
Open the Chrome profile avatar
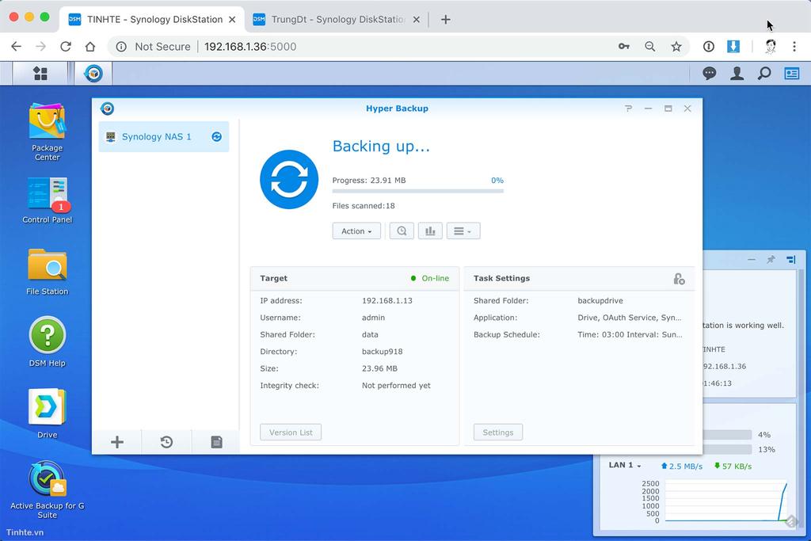click(x=770, y=46)
